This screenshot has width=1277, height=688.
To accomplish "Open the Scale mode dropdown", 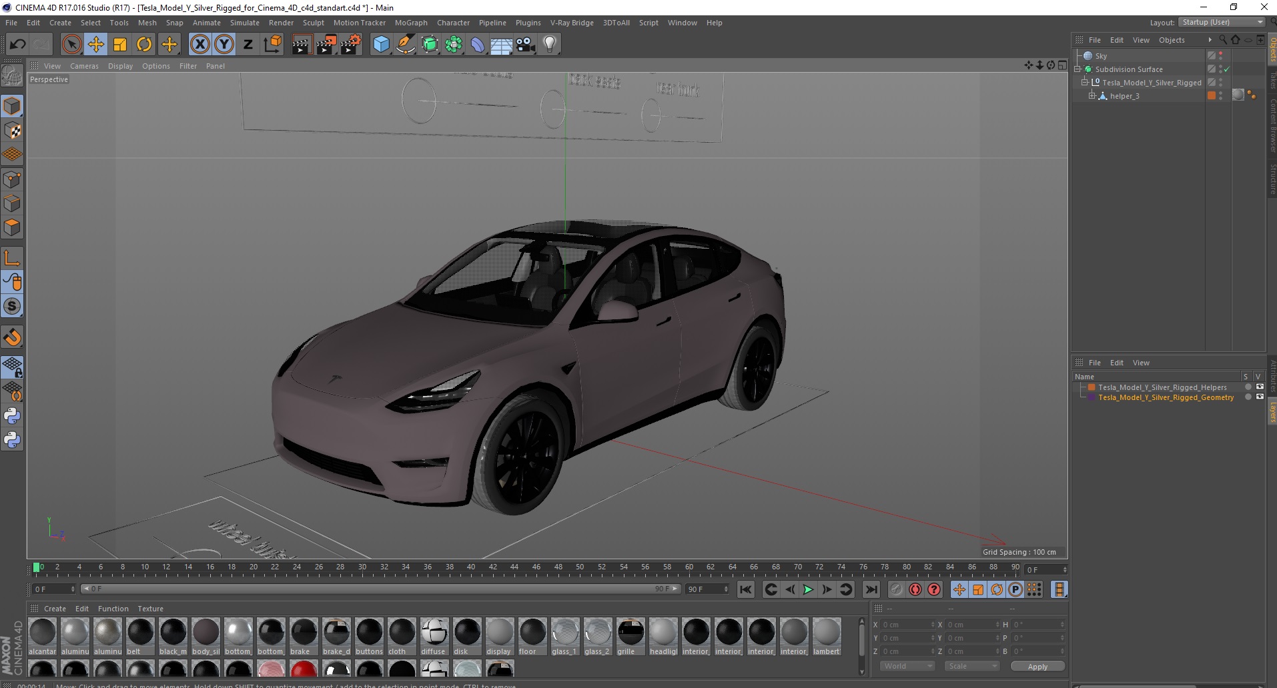I will [x=972, y=666].
